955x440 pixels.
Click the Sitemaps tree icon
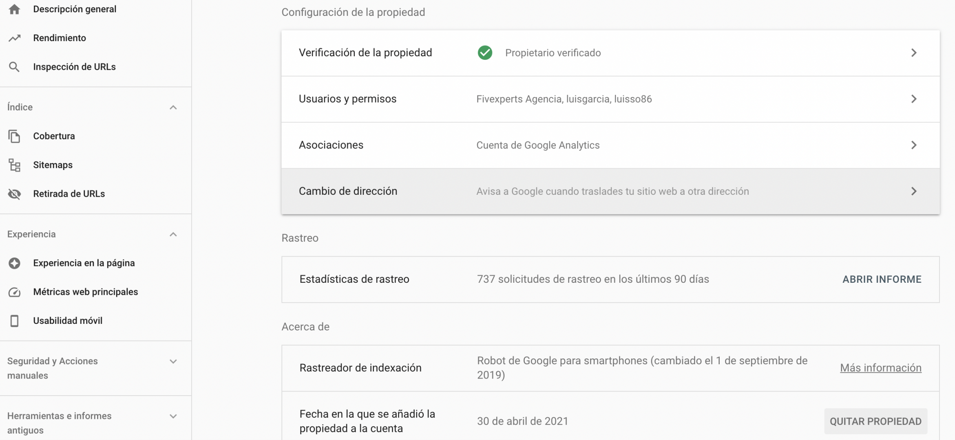(14, 165)
